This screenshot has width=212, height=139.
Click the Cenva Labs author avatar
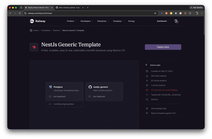(x=146, y=65)
